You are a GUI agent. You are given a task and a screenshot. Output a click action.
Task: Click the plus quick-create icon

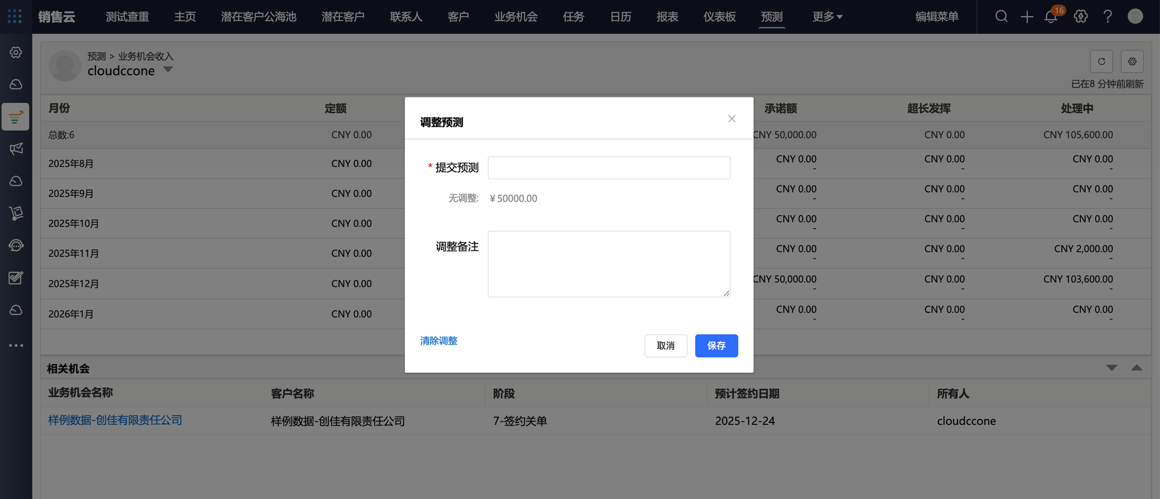(1027, 17)
